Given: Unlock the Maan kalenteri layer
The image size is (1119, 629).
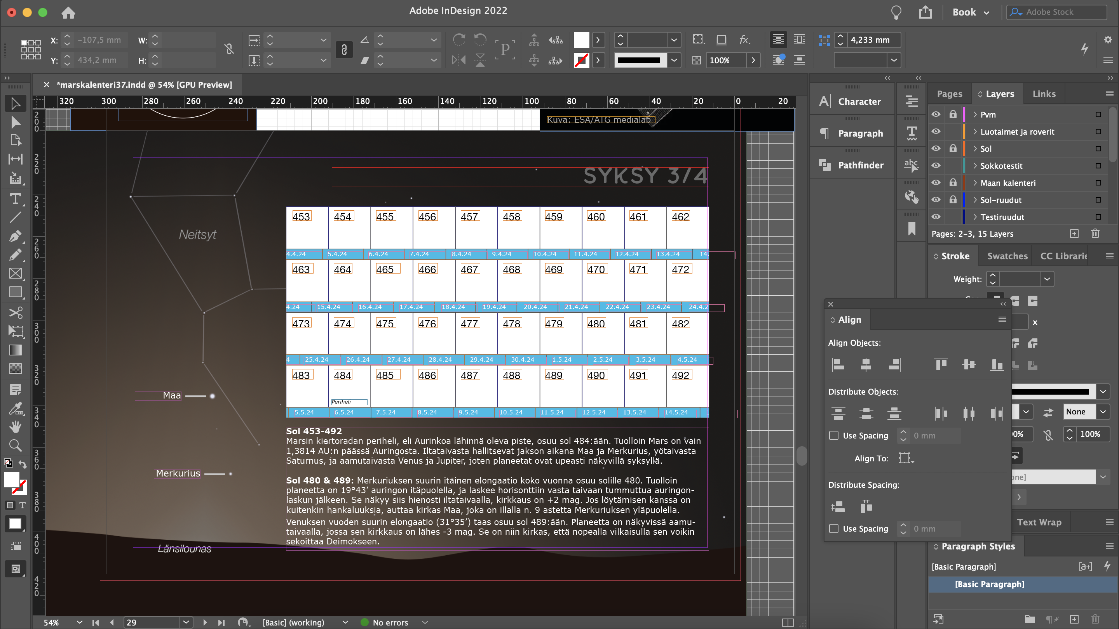Looking at the screenshot, I should 953,183.
